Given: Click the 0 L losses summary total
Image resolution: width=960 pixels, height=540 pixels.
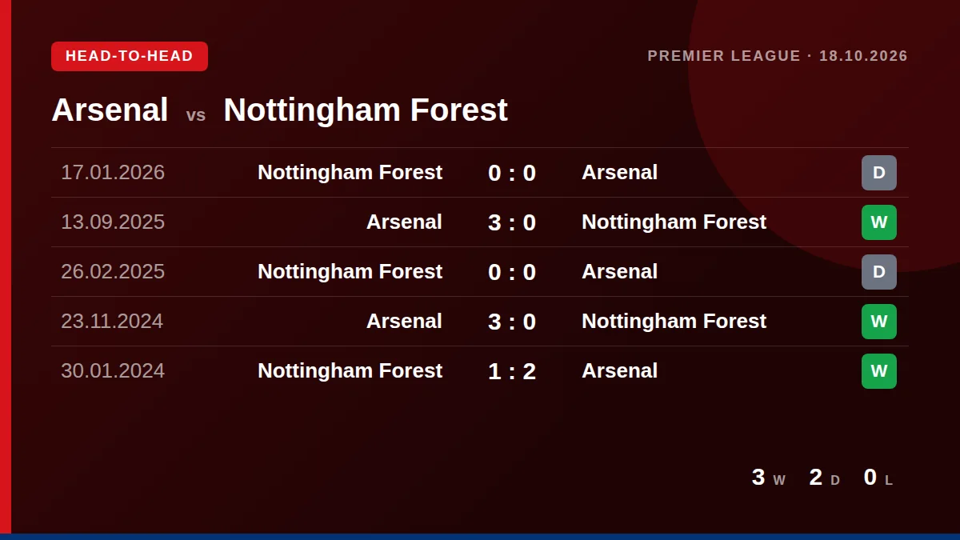Looking at the screenshot, I should (878, 477).
